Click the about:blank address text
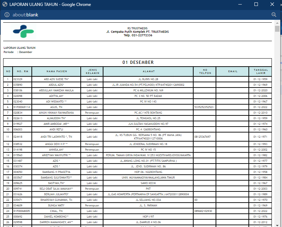Image resolution: width=282 pixels, height=227 pixels. (26, 15)
